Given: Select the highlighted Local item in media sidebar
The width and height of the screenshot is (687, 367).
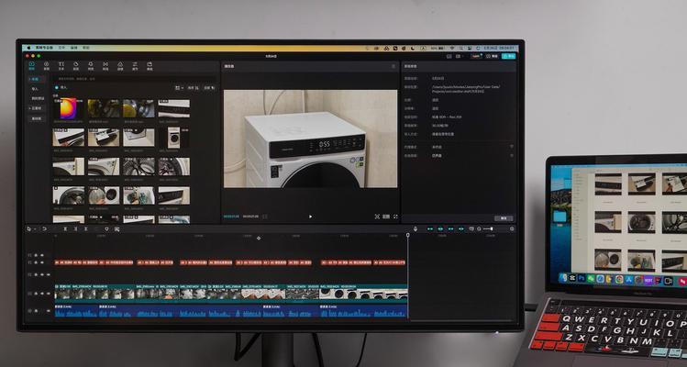Looking at the screenshot, I should tap(36, 79).
